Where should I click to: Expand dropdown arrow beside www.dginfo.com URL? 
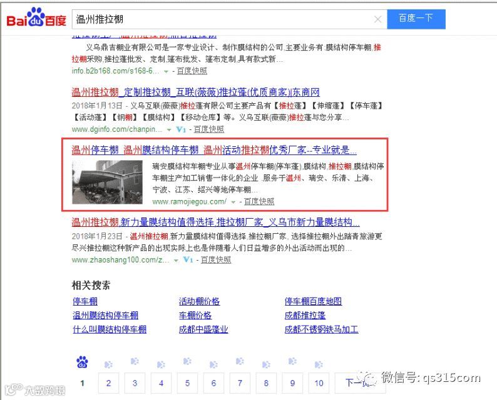[x=169, y=130]
